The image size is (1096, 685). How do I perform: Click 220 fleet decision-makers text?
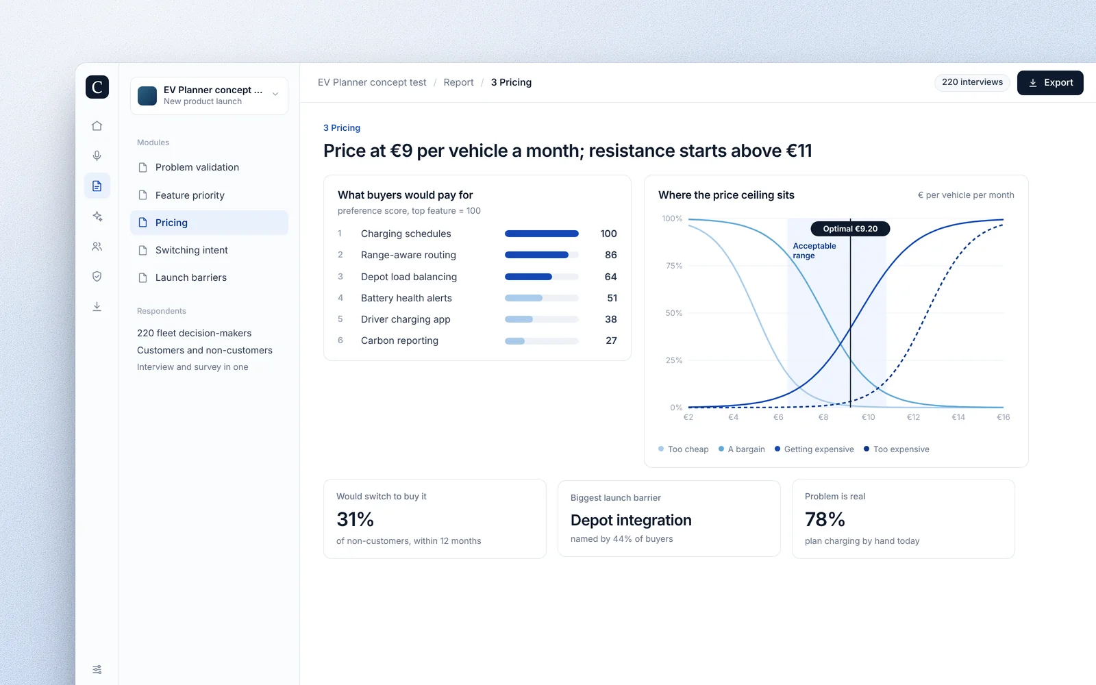click(x=195, y=333)
